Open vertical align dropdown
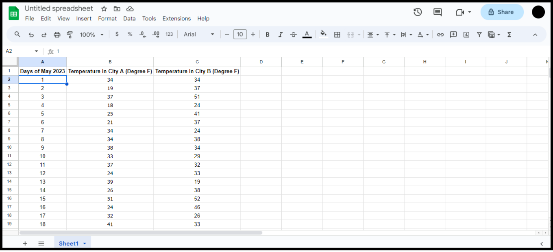Viewport: 553px width, 252px height. 390,35
